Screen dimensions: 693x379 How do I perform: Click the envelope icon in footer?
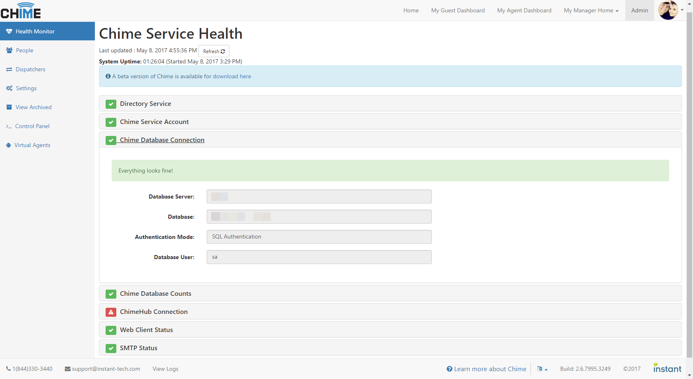click(x=68, y=369)
